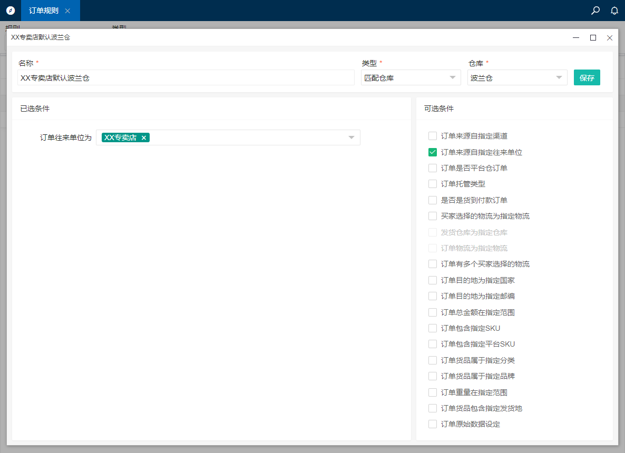Close the XX专卖店默认波兰仓 dialog window
Screen dimensions: 625x453
click(610, 37)
